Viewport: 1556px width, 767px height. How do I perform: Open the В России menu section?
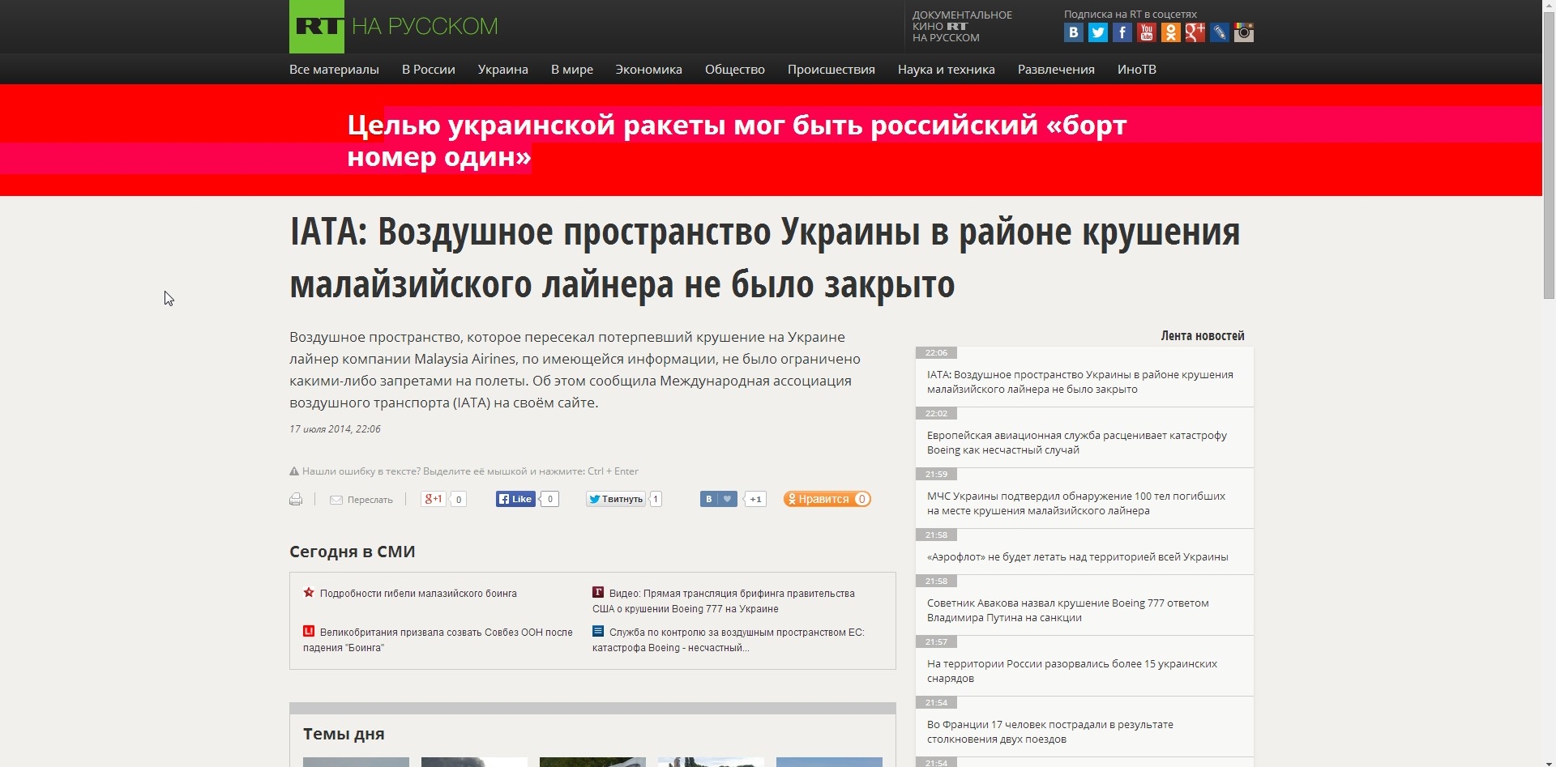coord(429,70)
